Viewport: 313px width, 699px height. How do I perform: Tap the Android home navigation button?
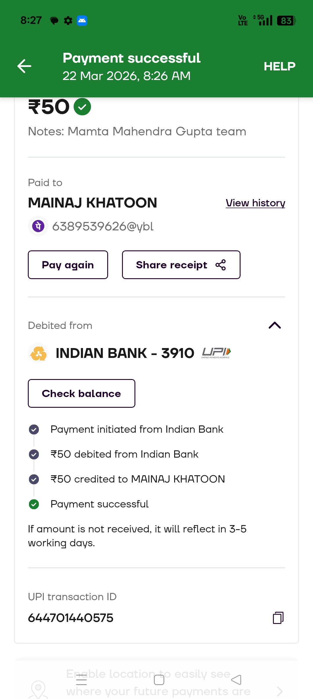click(x=159, y=680)
